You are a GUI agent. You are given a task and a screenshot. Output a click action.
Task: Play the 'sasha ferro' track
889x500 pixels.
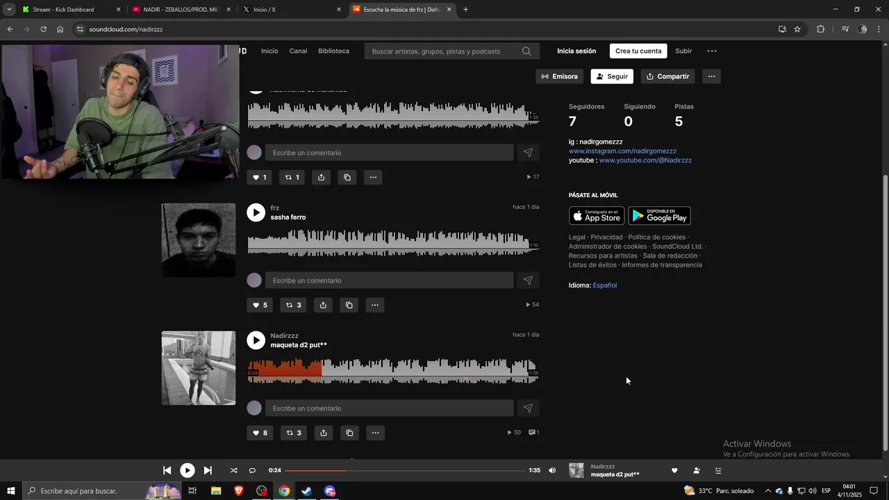[256, 212]
